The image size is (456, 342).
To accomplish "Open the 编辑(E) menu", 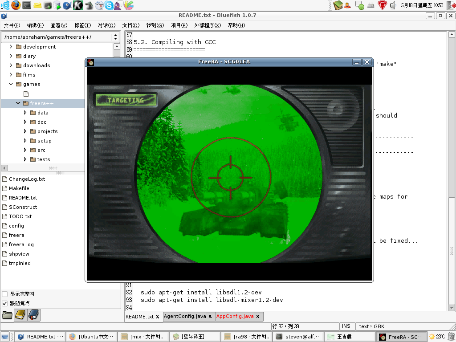I will point(35,25).
